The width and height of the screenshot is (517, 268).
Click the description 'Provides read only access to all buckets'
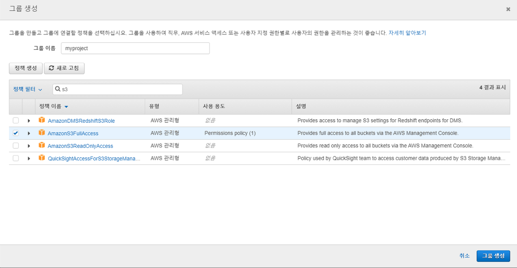coord(385,146)
